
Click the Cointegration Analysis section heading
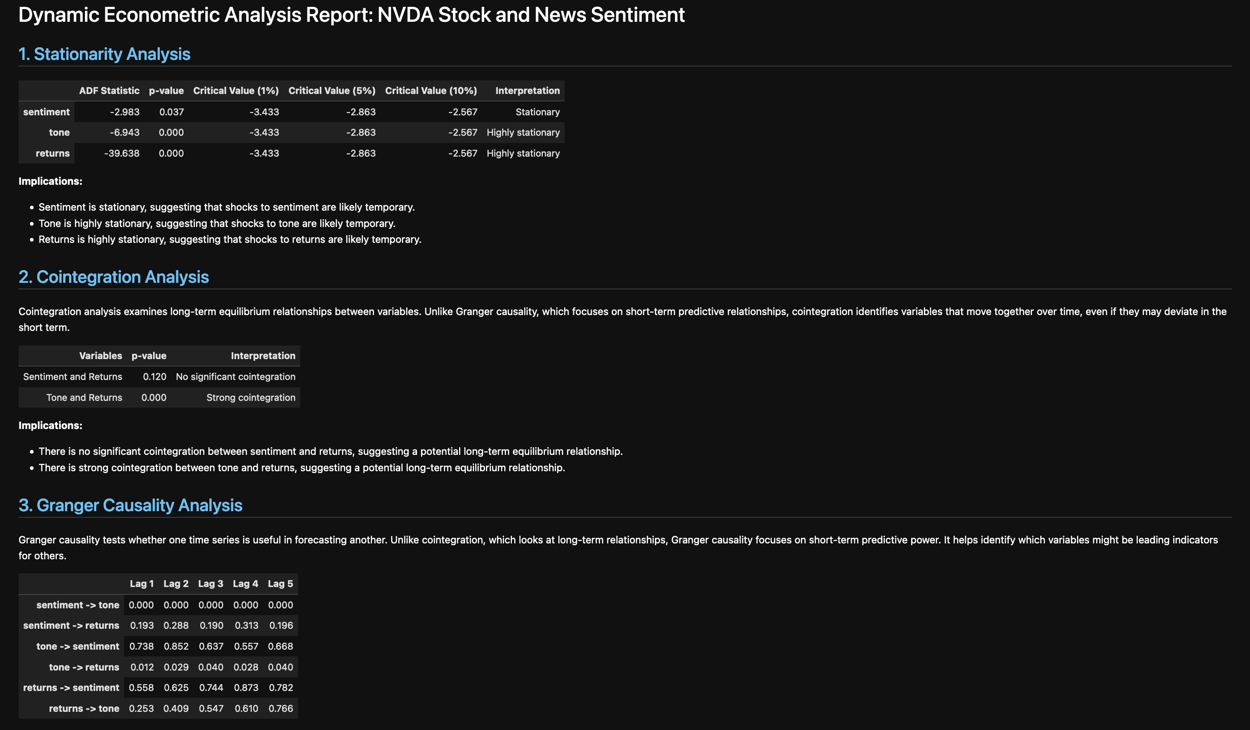point(114,277)
